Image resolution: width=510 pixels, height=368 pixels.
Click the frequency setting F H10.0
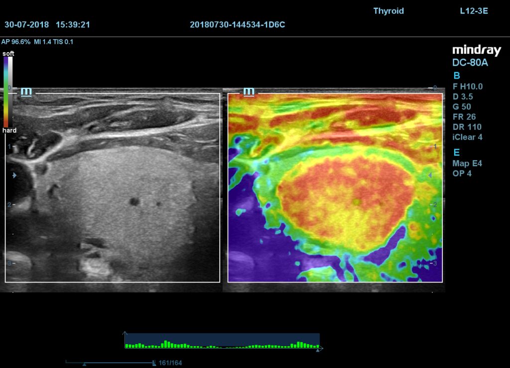click(468, 86)
